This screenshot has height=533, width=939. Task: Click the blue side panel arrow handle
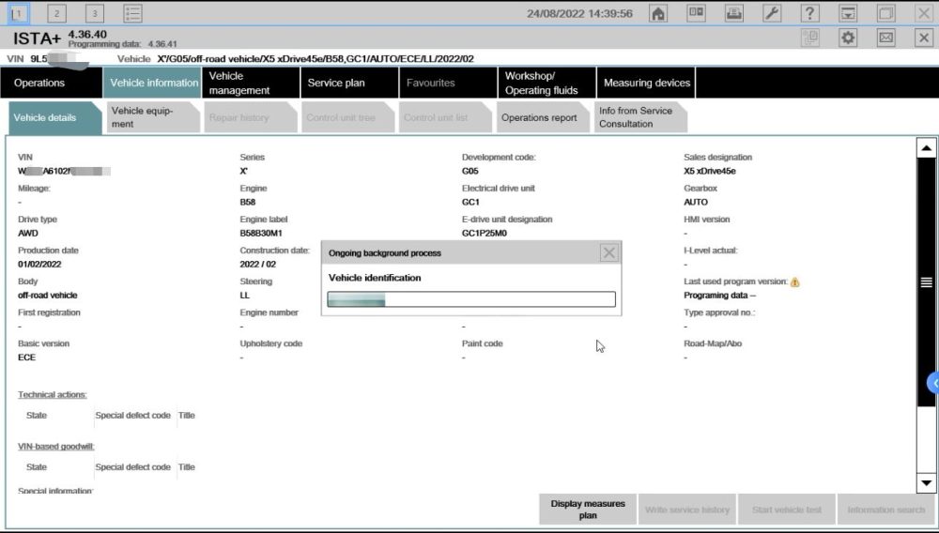pyautogui.click(x=933, y=383)
